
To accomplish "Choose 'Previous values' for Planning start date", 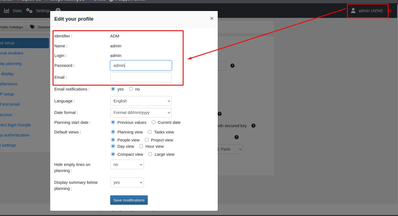I will (113, 122).
